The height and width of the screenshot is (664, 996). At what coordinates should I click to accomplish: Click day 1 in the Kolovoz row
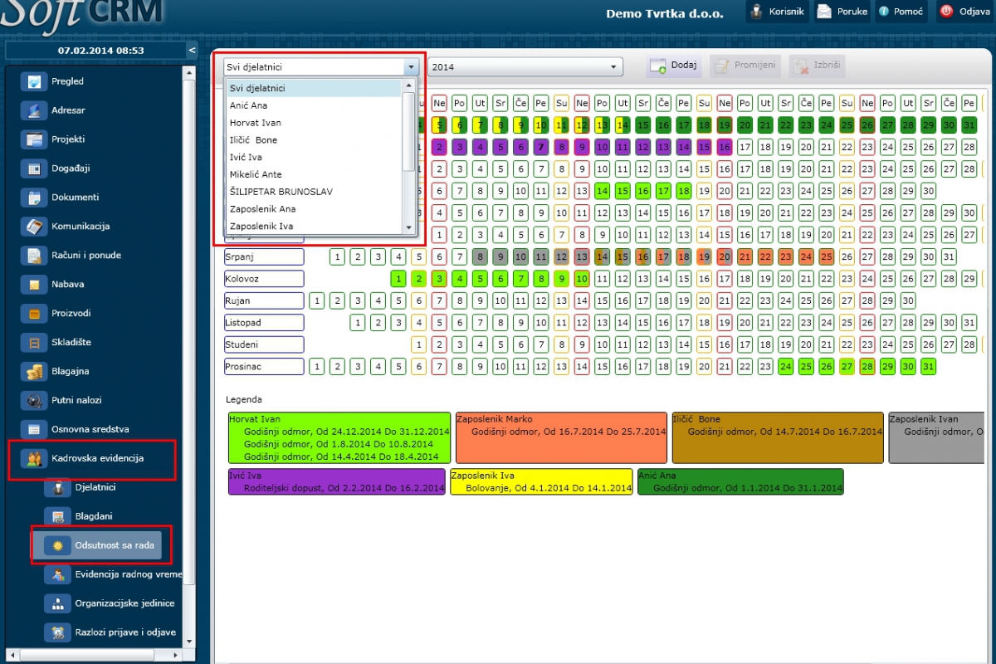tap(399, 279)
